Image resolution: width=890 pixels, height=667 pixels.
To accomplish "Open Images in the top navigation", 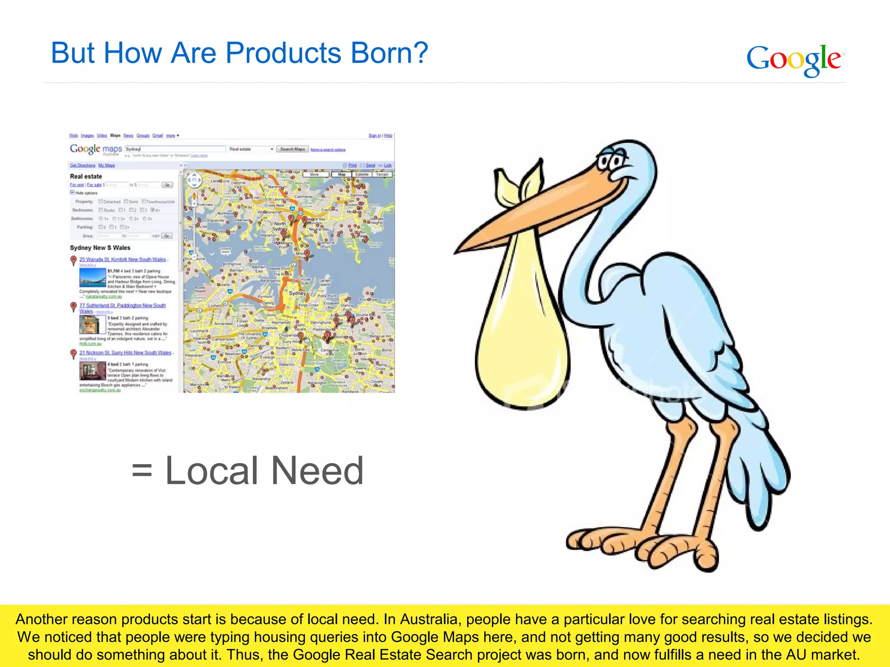I will click(x=87, y=135).
